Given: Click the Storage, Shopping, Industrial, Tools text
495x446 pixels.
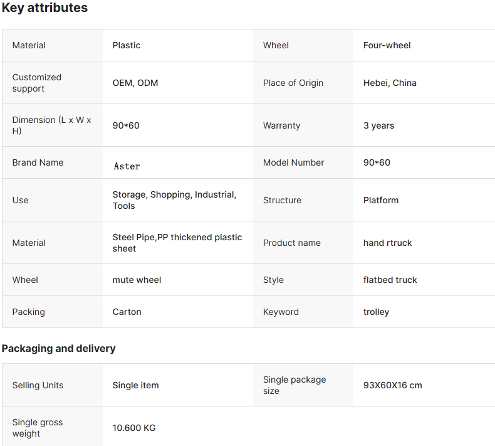Looking at the screenshot, I should pos(175,200).
